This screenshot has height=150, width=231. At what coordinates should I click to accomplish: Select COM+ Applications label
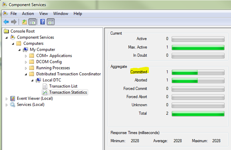pos(54,56)
